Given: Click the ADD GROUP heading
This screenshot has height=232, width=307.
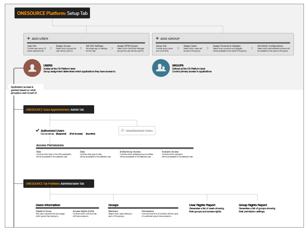Looking at the screenshot, I should [170, 39].
